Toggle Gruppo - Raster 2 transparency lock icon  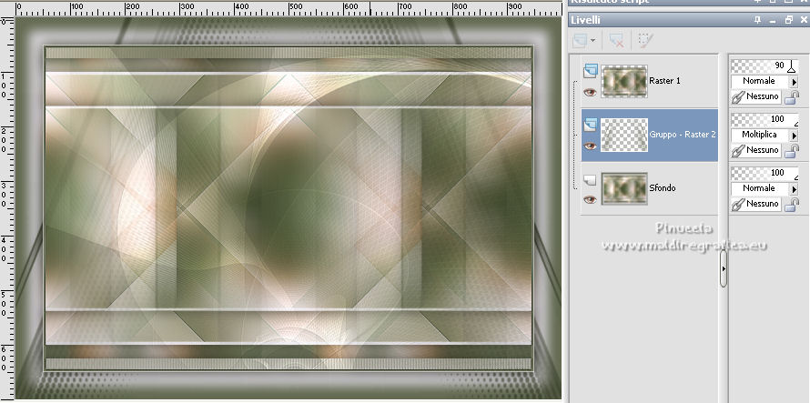pos(791,151)
